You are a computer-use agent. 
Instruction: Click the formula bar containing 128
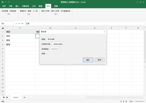tap(85, 23)
